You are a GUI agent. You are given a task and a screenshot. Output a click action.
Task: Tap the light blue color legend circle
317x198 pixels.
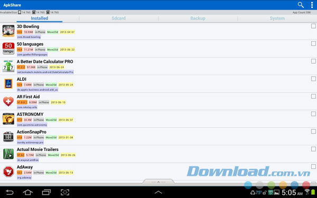248,185
